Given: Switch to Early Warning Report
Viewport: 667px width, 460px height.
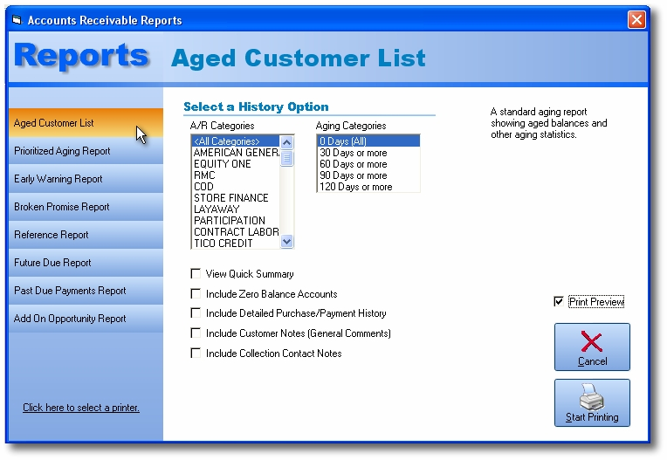Looking at the screenshot, I should click(x=58, y=179).
